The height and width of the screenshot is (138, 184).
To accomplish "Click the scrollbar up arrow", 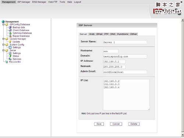I will tap(183, 20).
